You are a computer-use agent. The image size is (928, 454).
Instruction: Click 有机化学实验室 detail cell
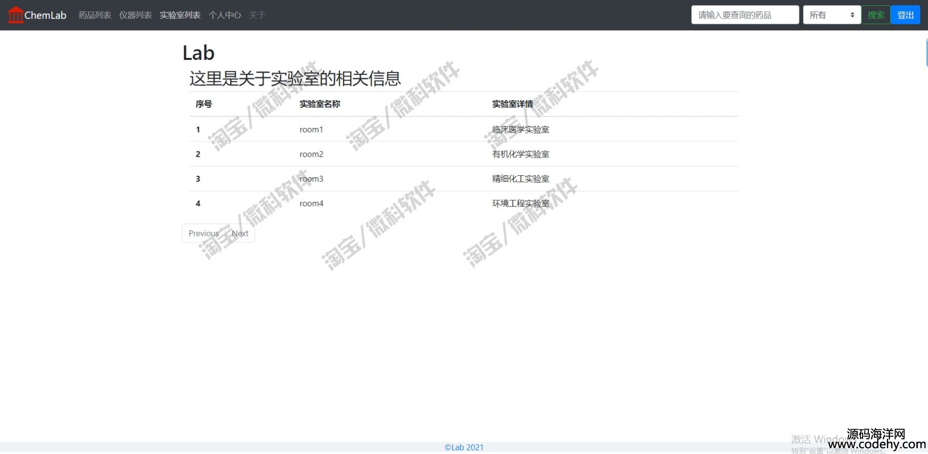pos(521,154)
